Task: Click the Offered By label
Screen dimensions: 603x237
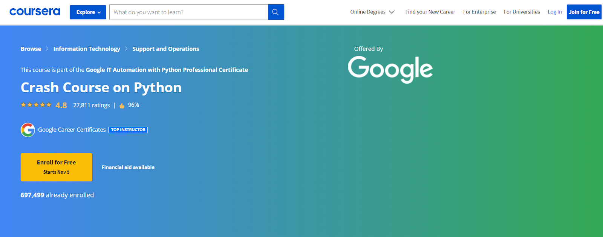Action: (x=369, y=49)
